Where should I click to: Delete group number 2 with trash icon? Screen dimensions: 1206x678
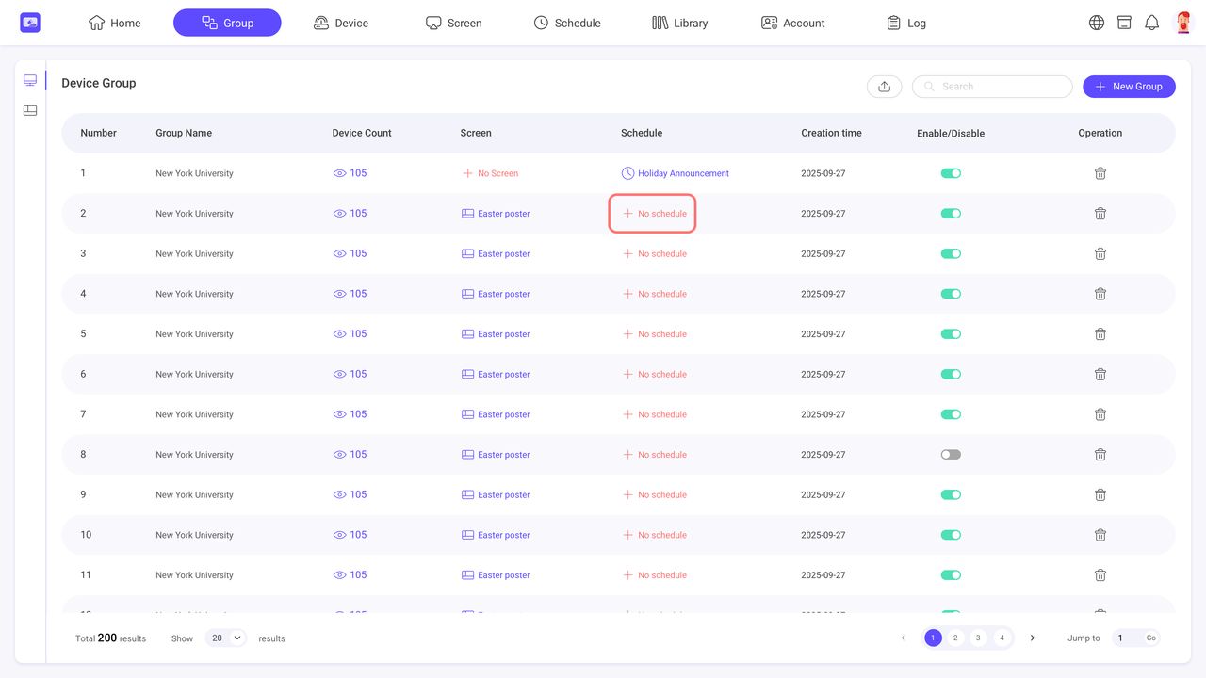point(1100,214)
